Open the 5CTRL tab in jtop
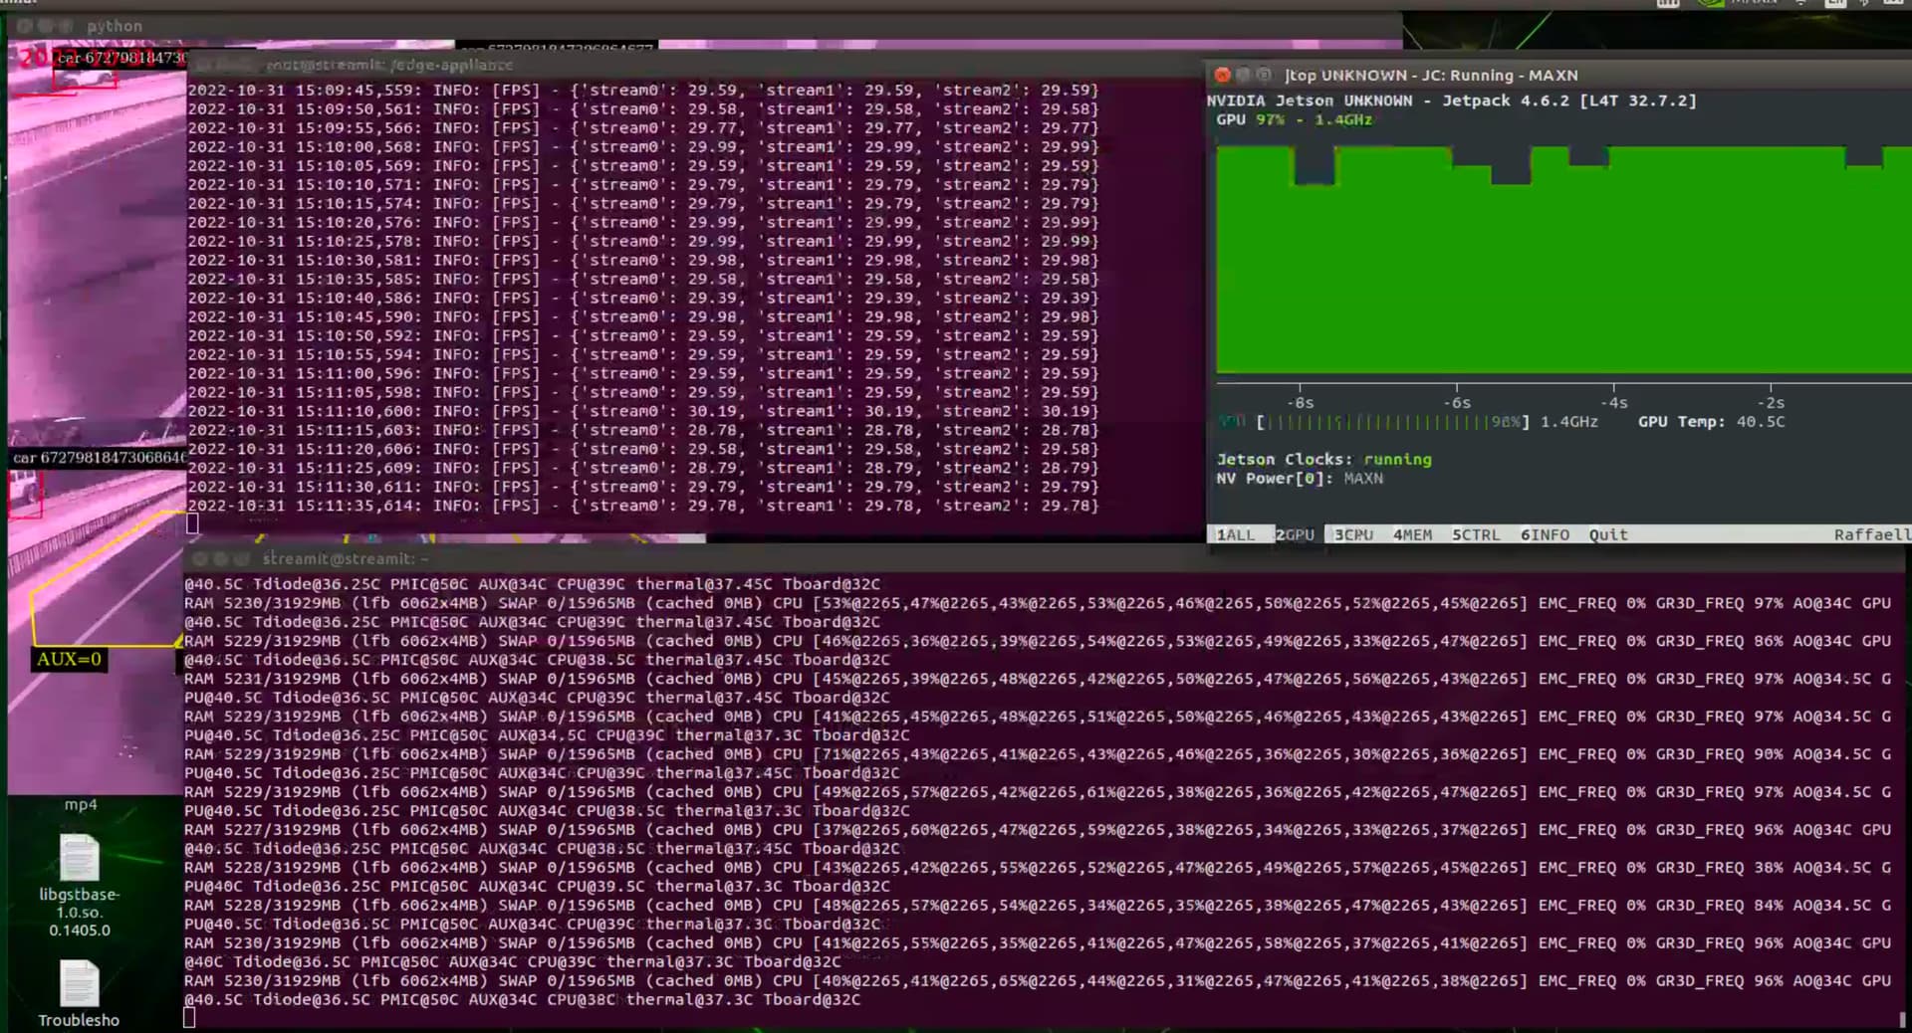 (1475, 534)
